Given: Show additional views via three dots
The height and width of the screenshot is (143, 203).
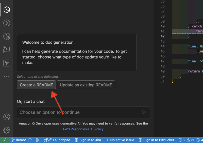Looking at the screenshot, I should pos(7,76).
